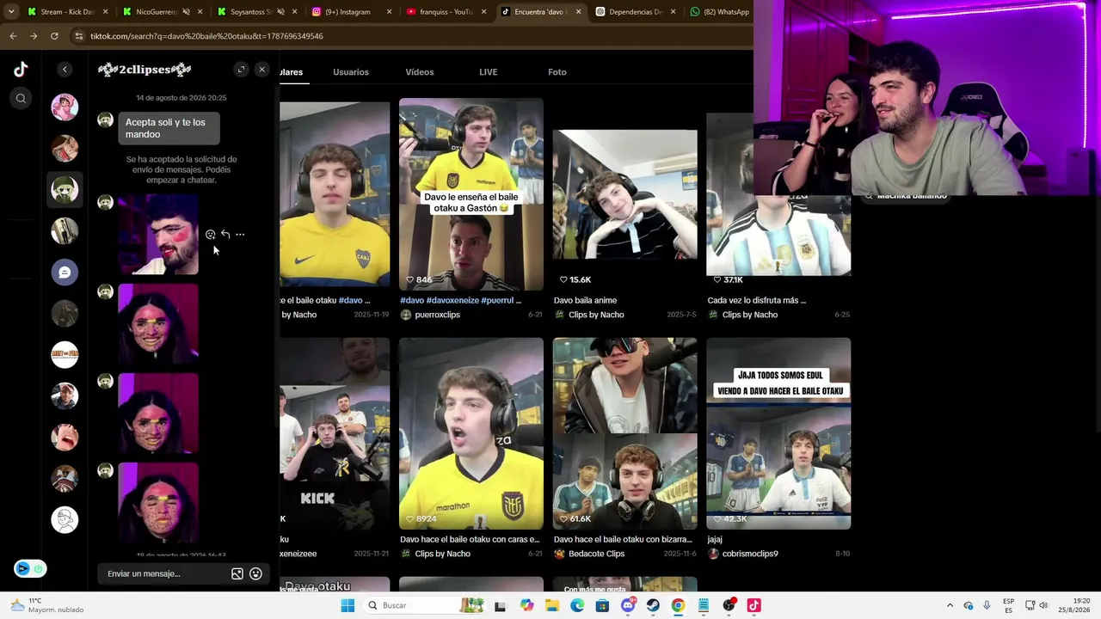Open the weather widget showing 11°C
This screenshot has height=619, width=1101.
[47, 606]
